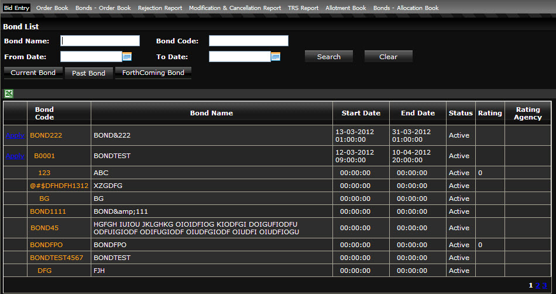Open Bonds - Order Book menu

(x=103, y=8)
